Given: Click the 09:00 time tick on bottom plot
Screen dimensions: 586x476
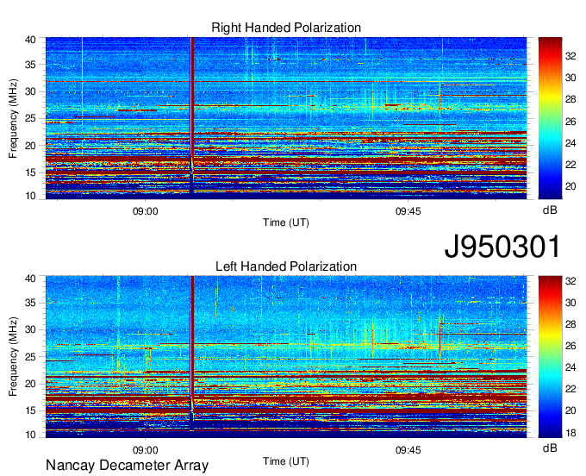Looking at the screenshot, I should tap(146, 450).
